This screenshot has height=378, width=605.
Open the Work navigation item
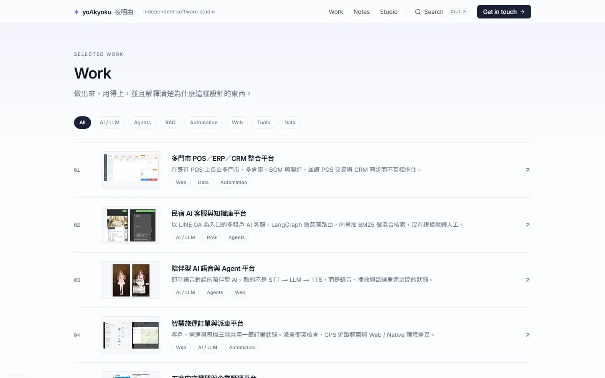(336, 12)
